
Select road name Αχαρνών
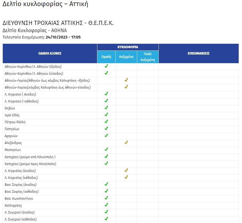(11, 136)
